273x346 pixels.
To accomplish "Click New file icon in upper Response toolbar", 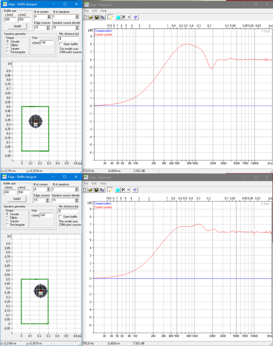I will [85, 17].
